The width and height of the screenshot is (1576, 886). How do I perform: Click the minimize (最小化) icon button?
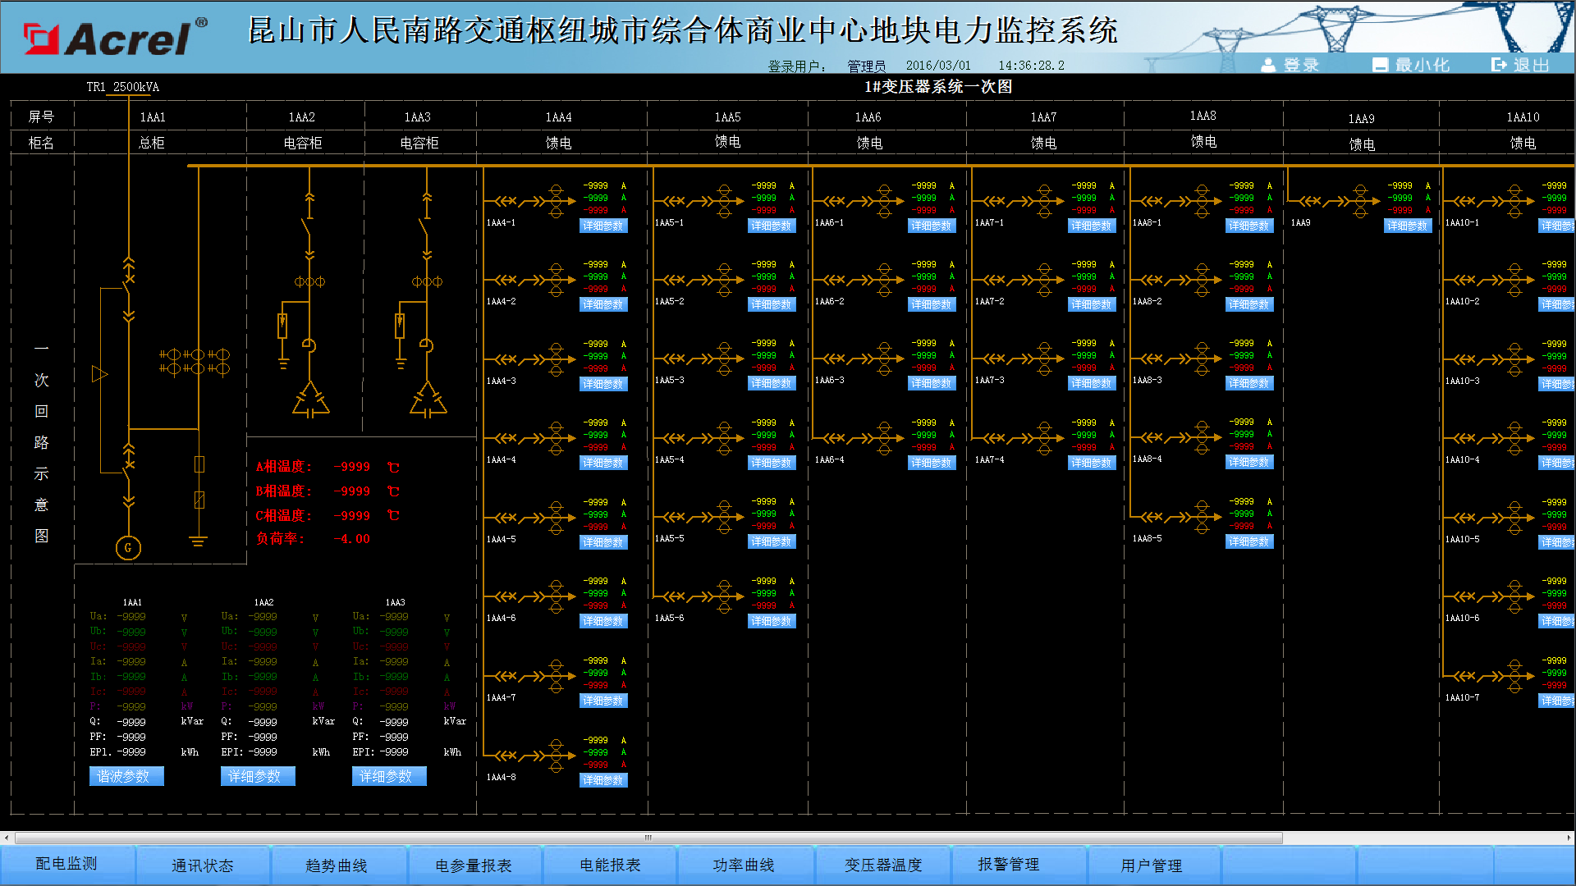[x=1381, y=65]
